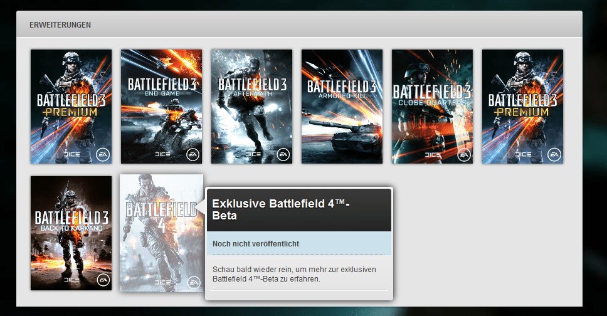Click the DICE logo on End Game cover
This screenshot has height=316, width=607.
click(161, 154)
